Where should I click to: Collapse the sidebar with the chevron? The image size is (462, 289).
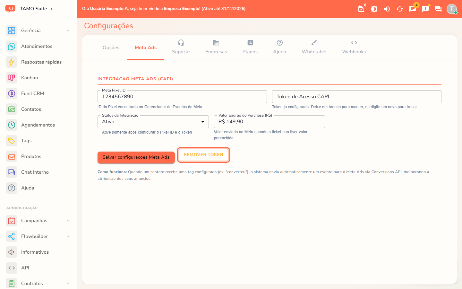(x=51, y=9)
